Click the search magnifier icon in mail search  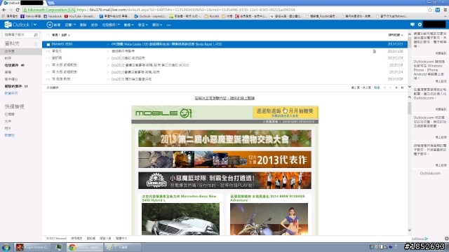point(36,35)
